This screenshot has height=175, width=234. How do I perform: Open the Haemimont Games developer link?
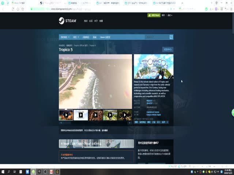pyautogui.click(x=153, y=112)
